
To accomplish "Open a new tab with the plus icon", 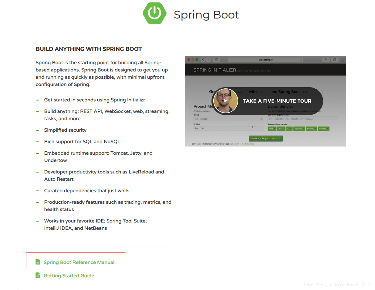I will click(343, 61).
